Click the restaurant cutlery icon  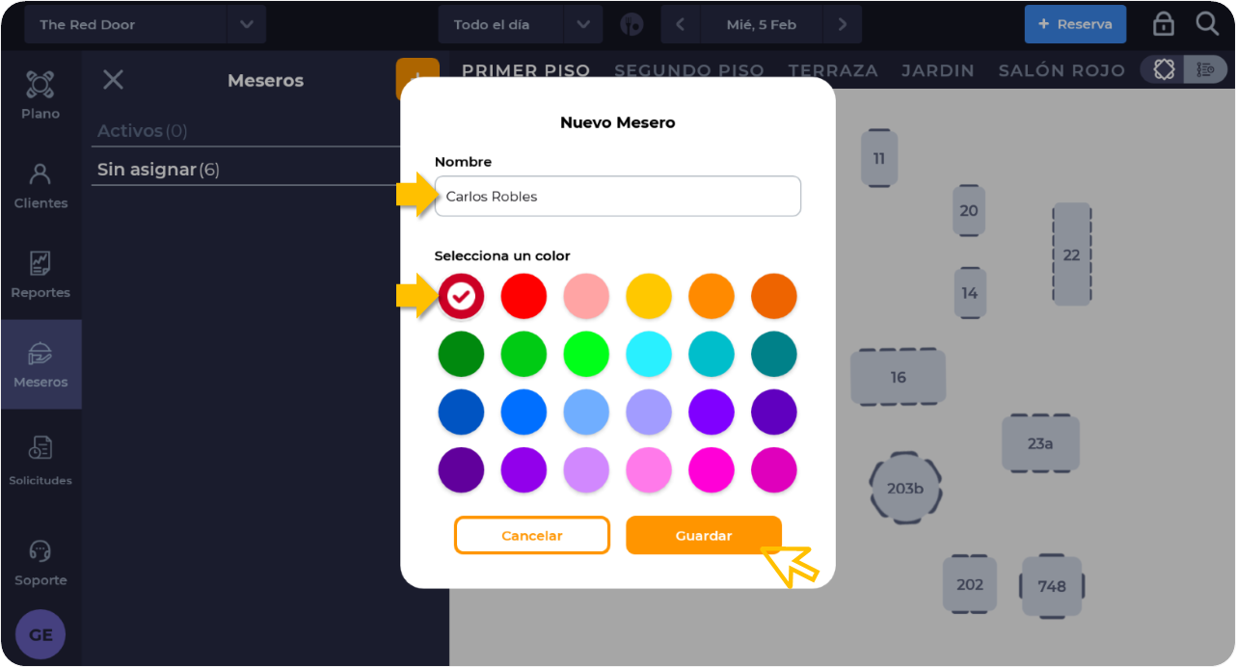[x=631, y=25]
